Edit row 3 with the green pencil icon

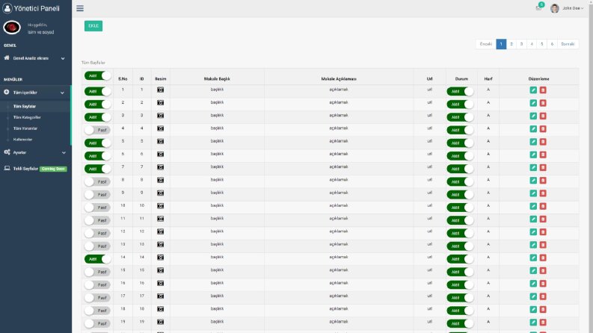coord(533,116)
